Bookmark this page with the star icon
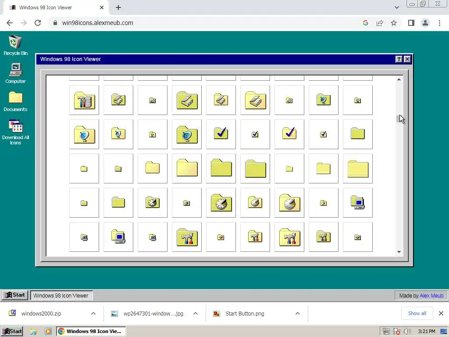 point(394,23)
